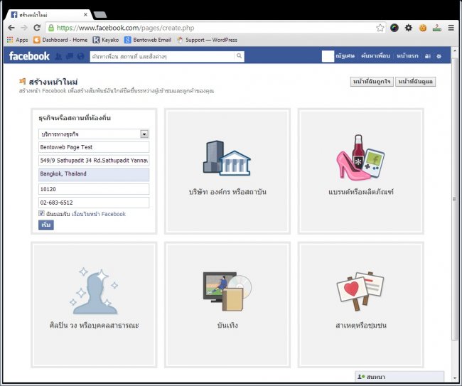Expand the business category dropdown

[x=144, y=134]
